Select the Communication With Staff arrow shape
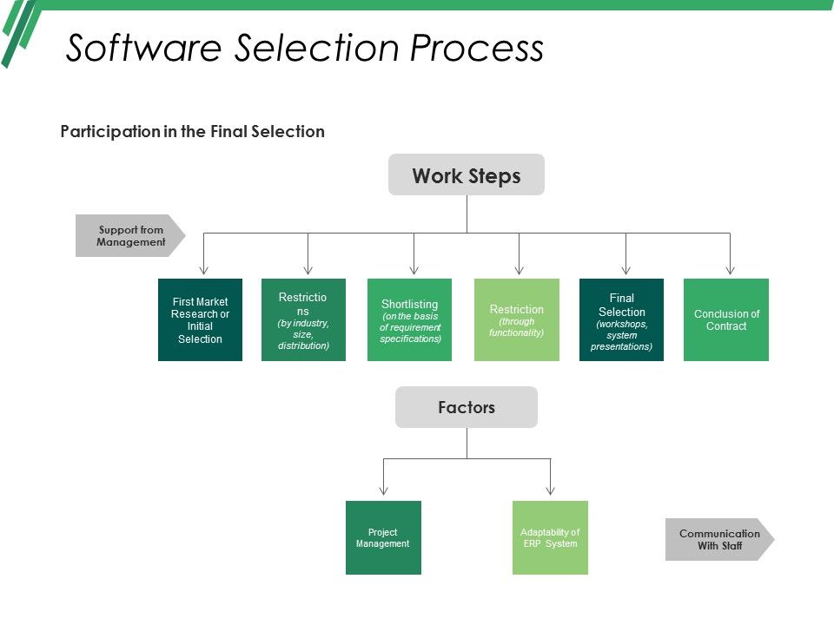 719,539
